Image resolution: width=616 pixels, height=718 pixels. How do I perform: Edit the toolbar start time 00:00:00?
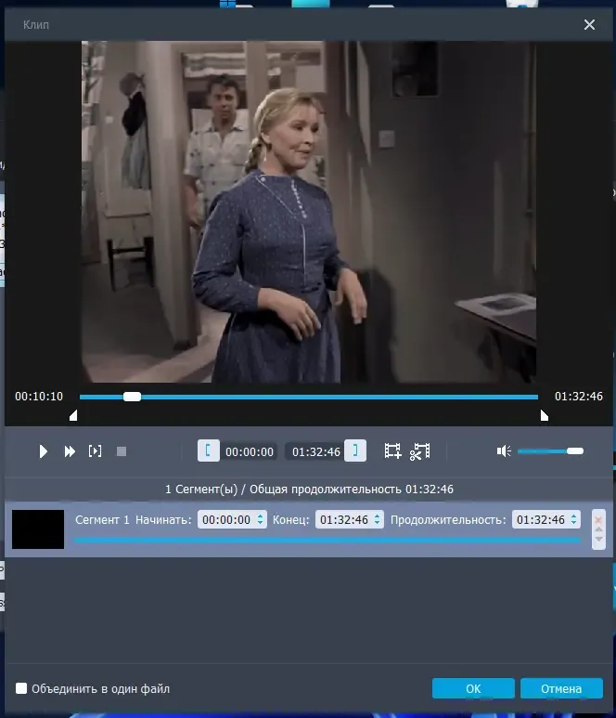(x=250, y=452)
